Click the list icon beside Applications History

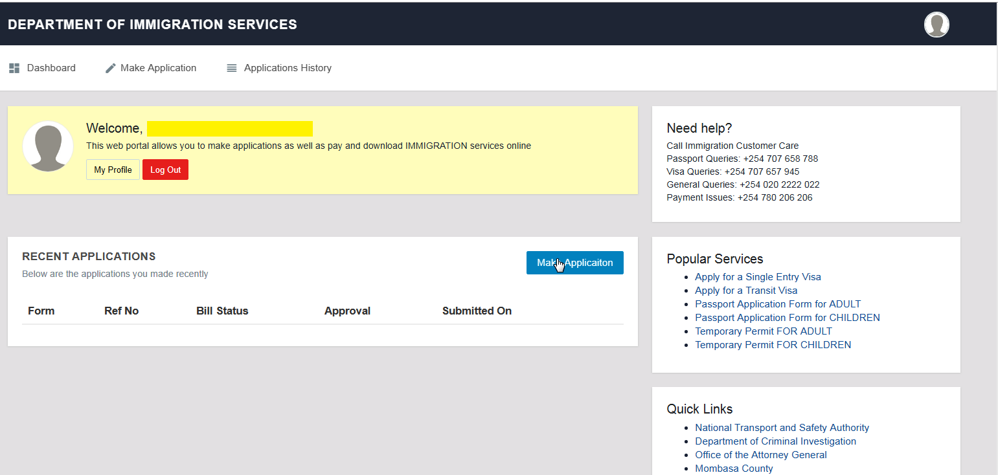click(x=231, y=68)
